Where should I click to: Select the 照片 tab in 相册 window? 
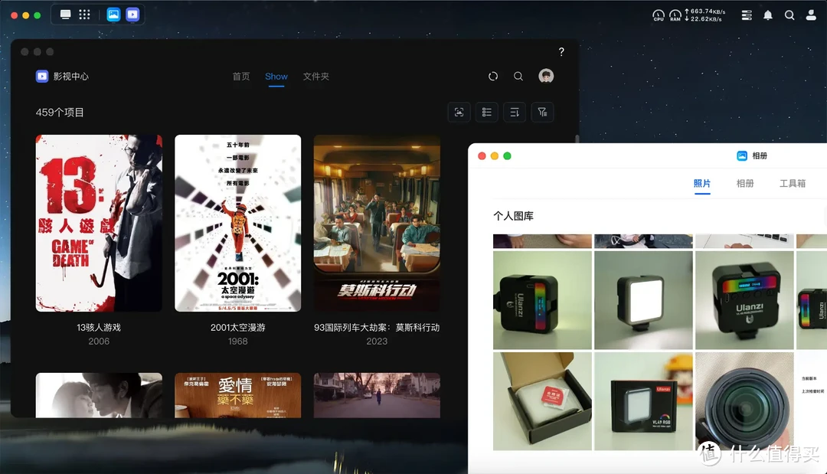point(702,184)
